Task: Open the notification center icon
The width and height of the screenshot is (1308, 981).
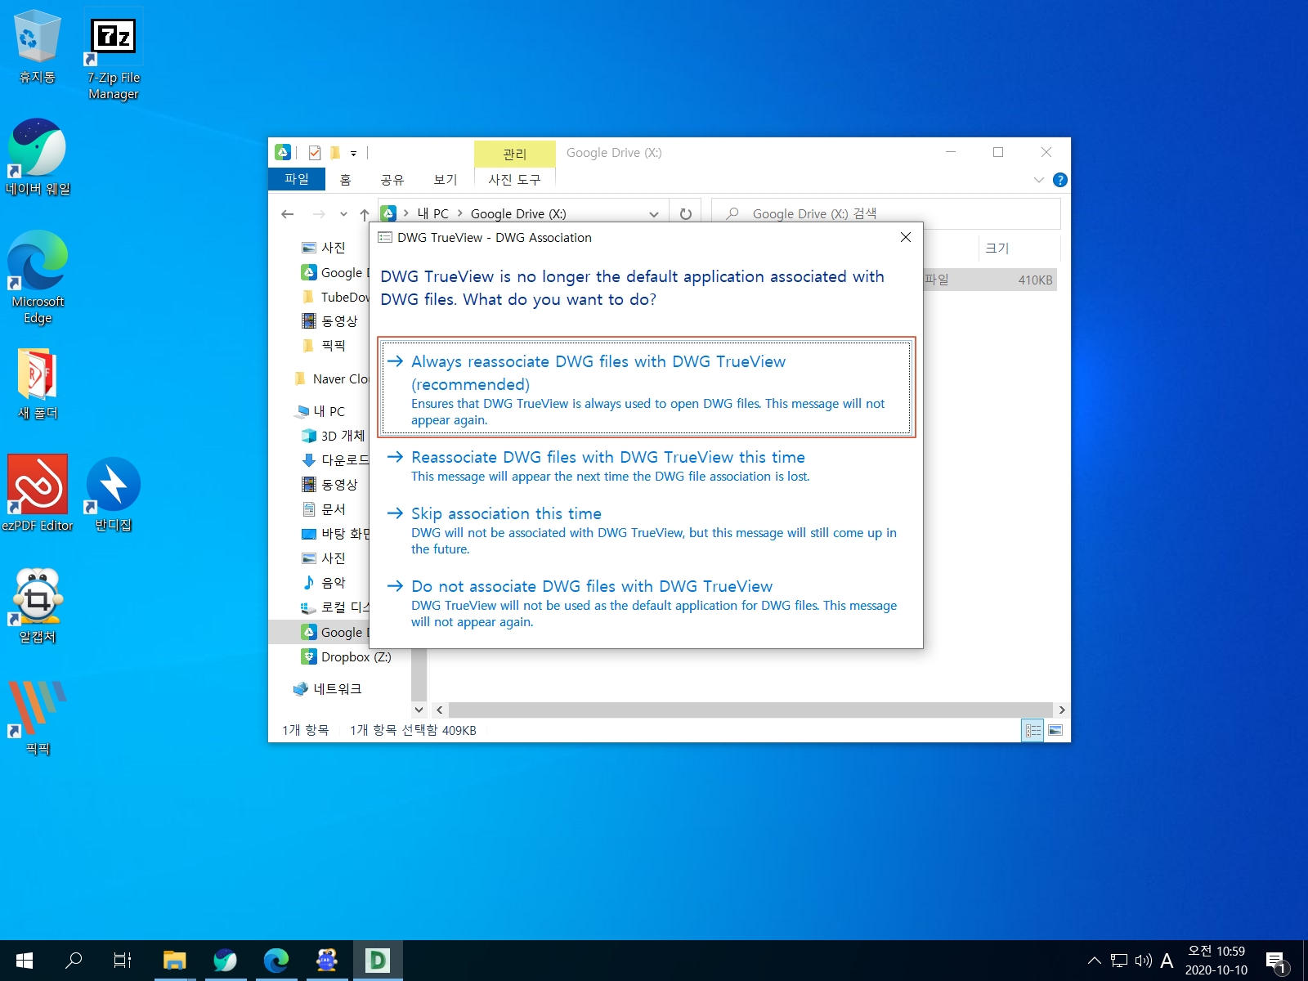Action: click(x=1275, y=961)
